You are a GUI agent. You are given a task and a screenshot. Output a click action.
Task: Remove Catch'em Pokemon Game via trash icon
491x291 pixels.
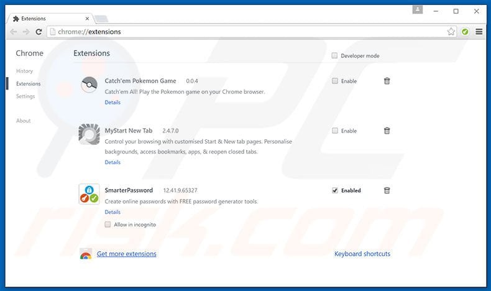[387, 81]
